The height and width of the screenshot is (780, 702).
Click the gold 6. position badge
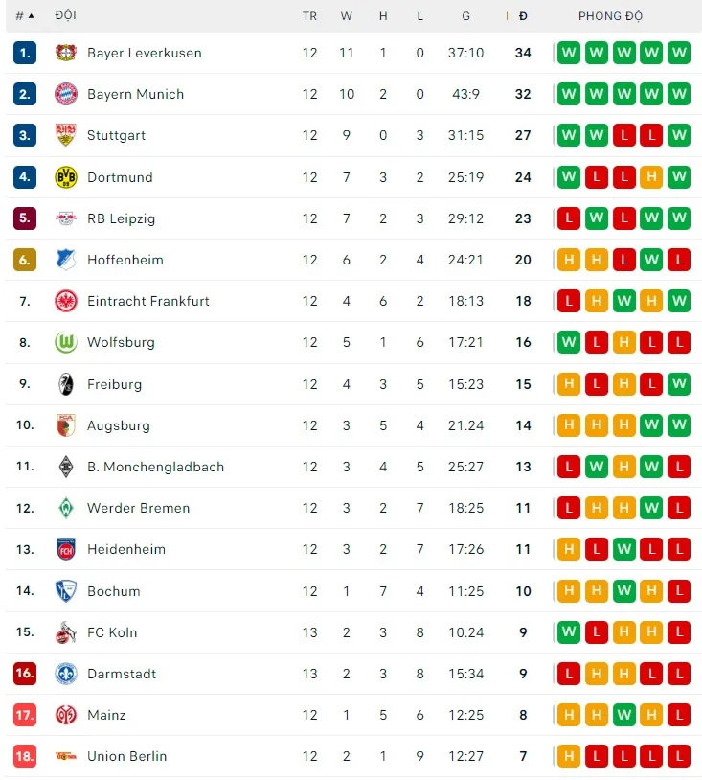pyautogui.click(x=25, y=260)
